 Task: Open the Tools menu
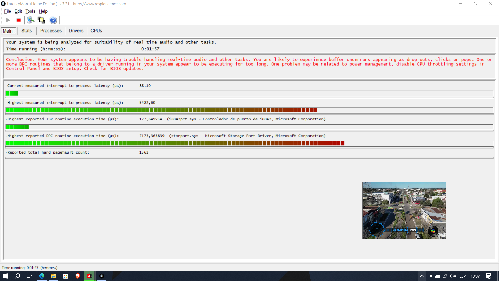click(30, 11)
